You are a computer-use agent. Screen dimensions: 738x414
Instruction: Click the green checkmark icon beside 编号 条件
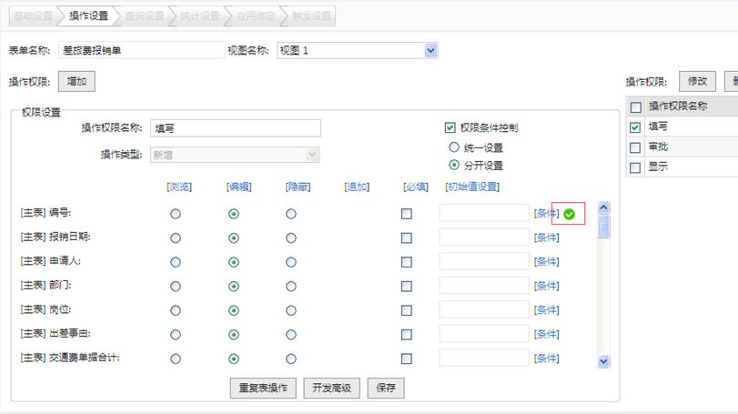569,214
